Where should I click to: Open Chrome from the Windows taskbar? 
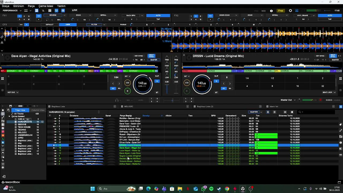tap(227, 189)
